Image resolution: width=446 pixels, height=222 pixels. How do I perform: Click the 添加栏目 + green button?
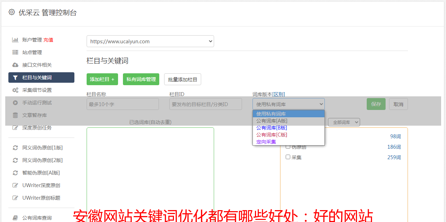click(102, 79)
